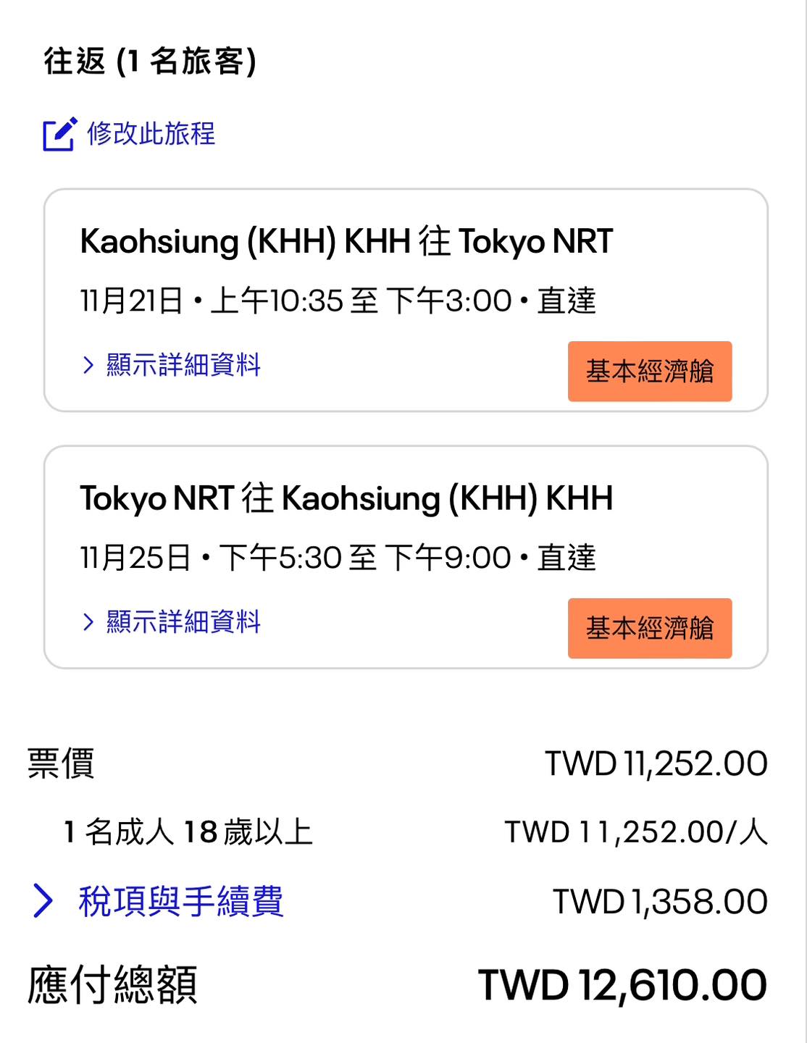The image size is (807, 1043).
Task: Click the 基本經濟艙 badge on the November 25 flight
Action: [649, 628]
